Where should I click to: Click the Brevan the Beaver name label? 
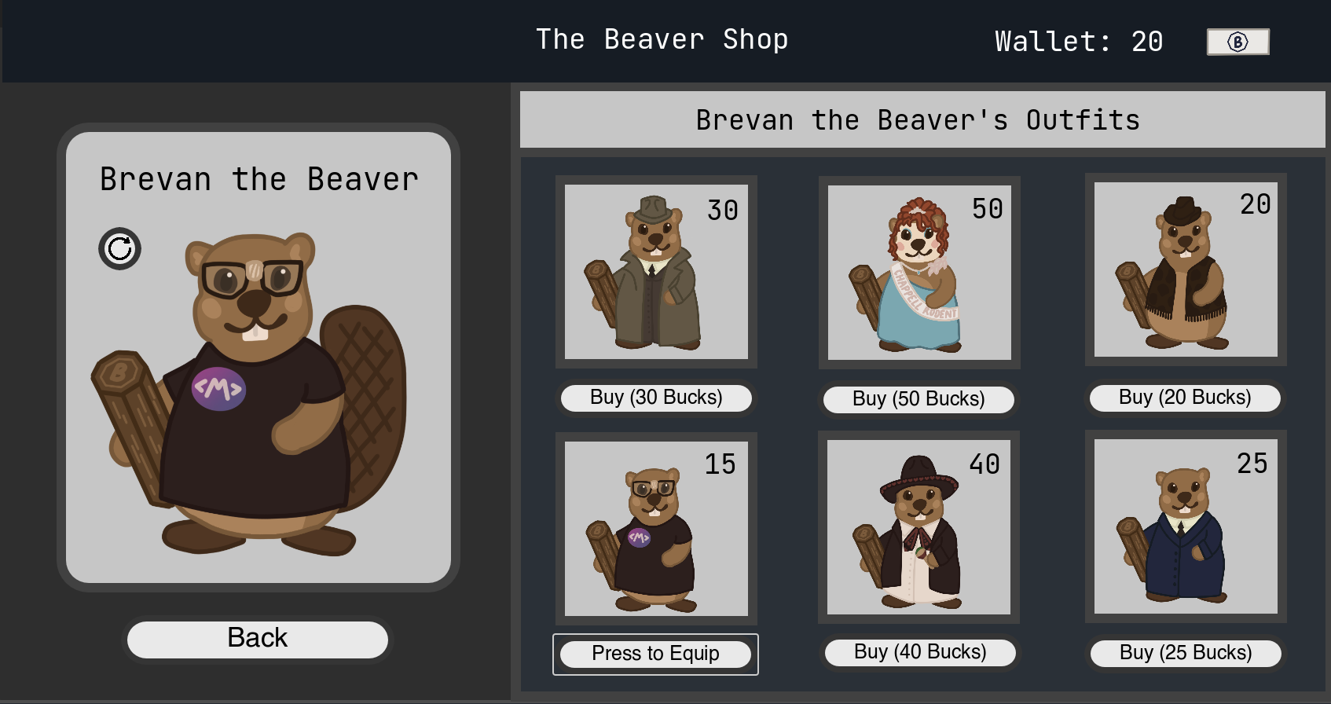point(258,179)
